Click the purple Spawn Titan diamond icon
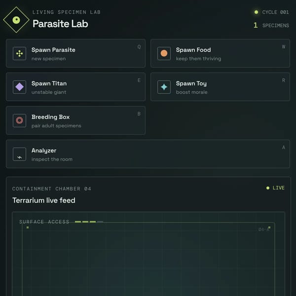This screenshot has height=296, width=296. coord(19,87)
